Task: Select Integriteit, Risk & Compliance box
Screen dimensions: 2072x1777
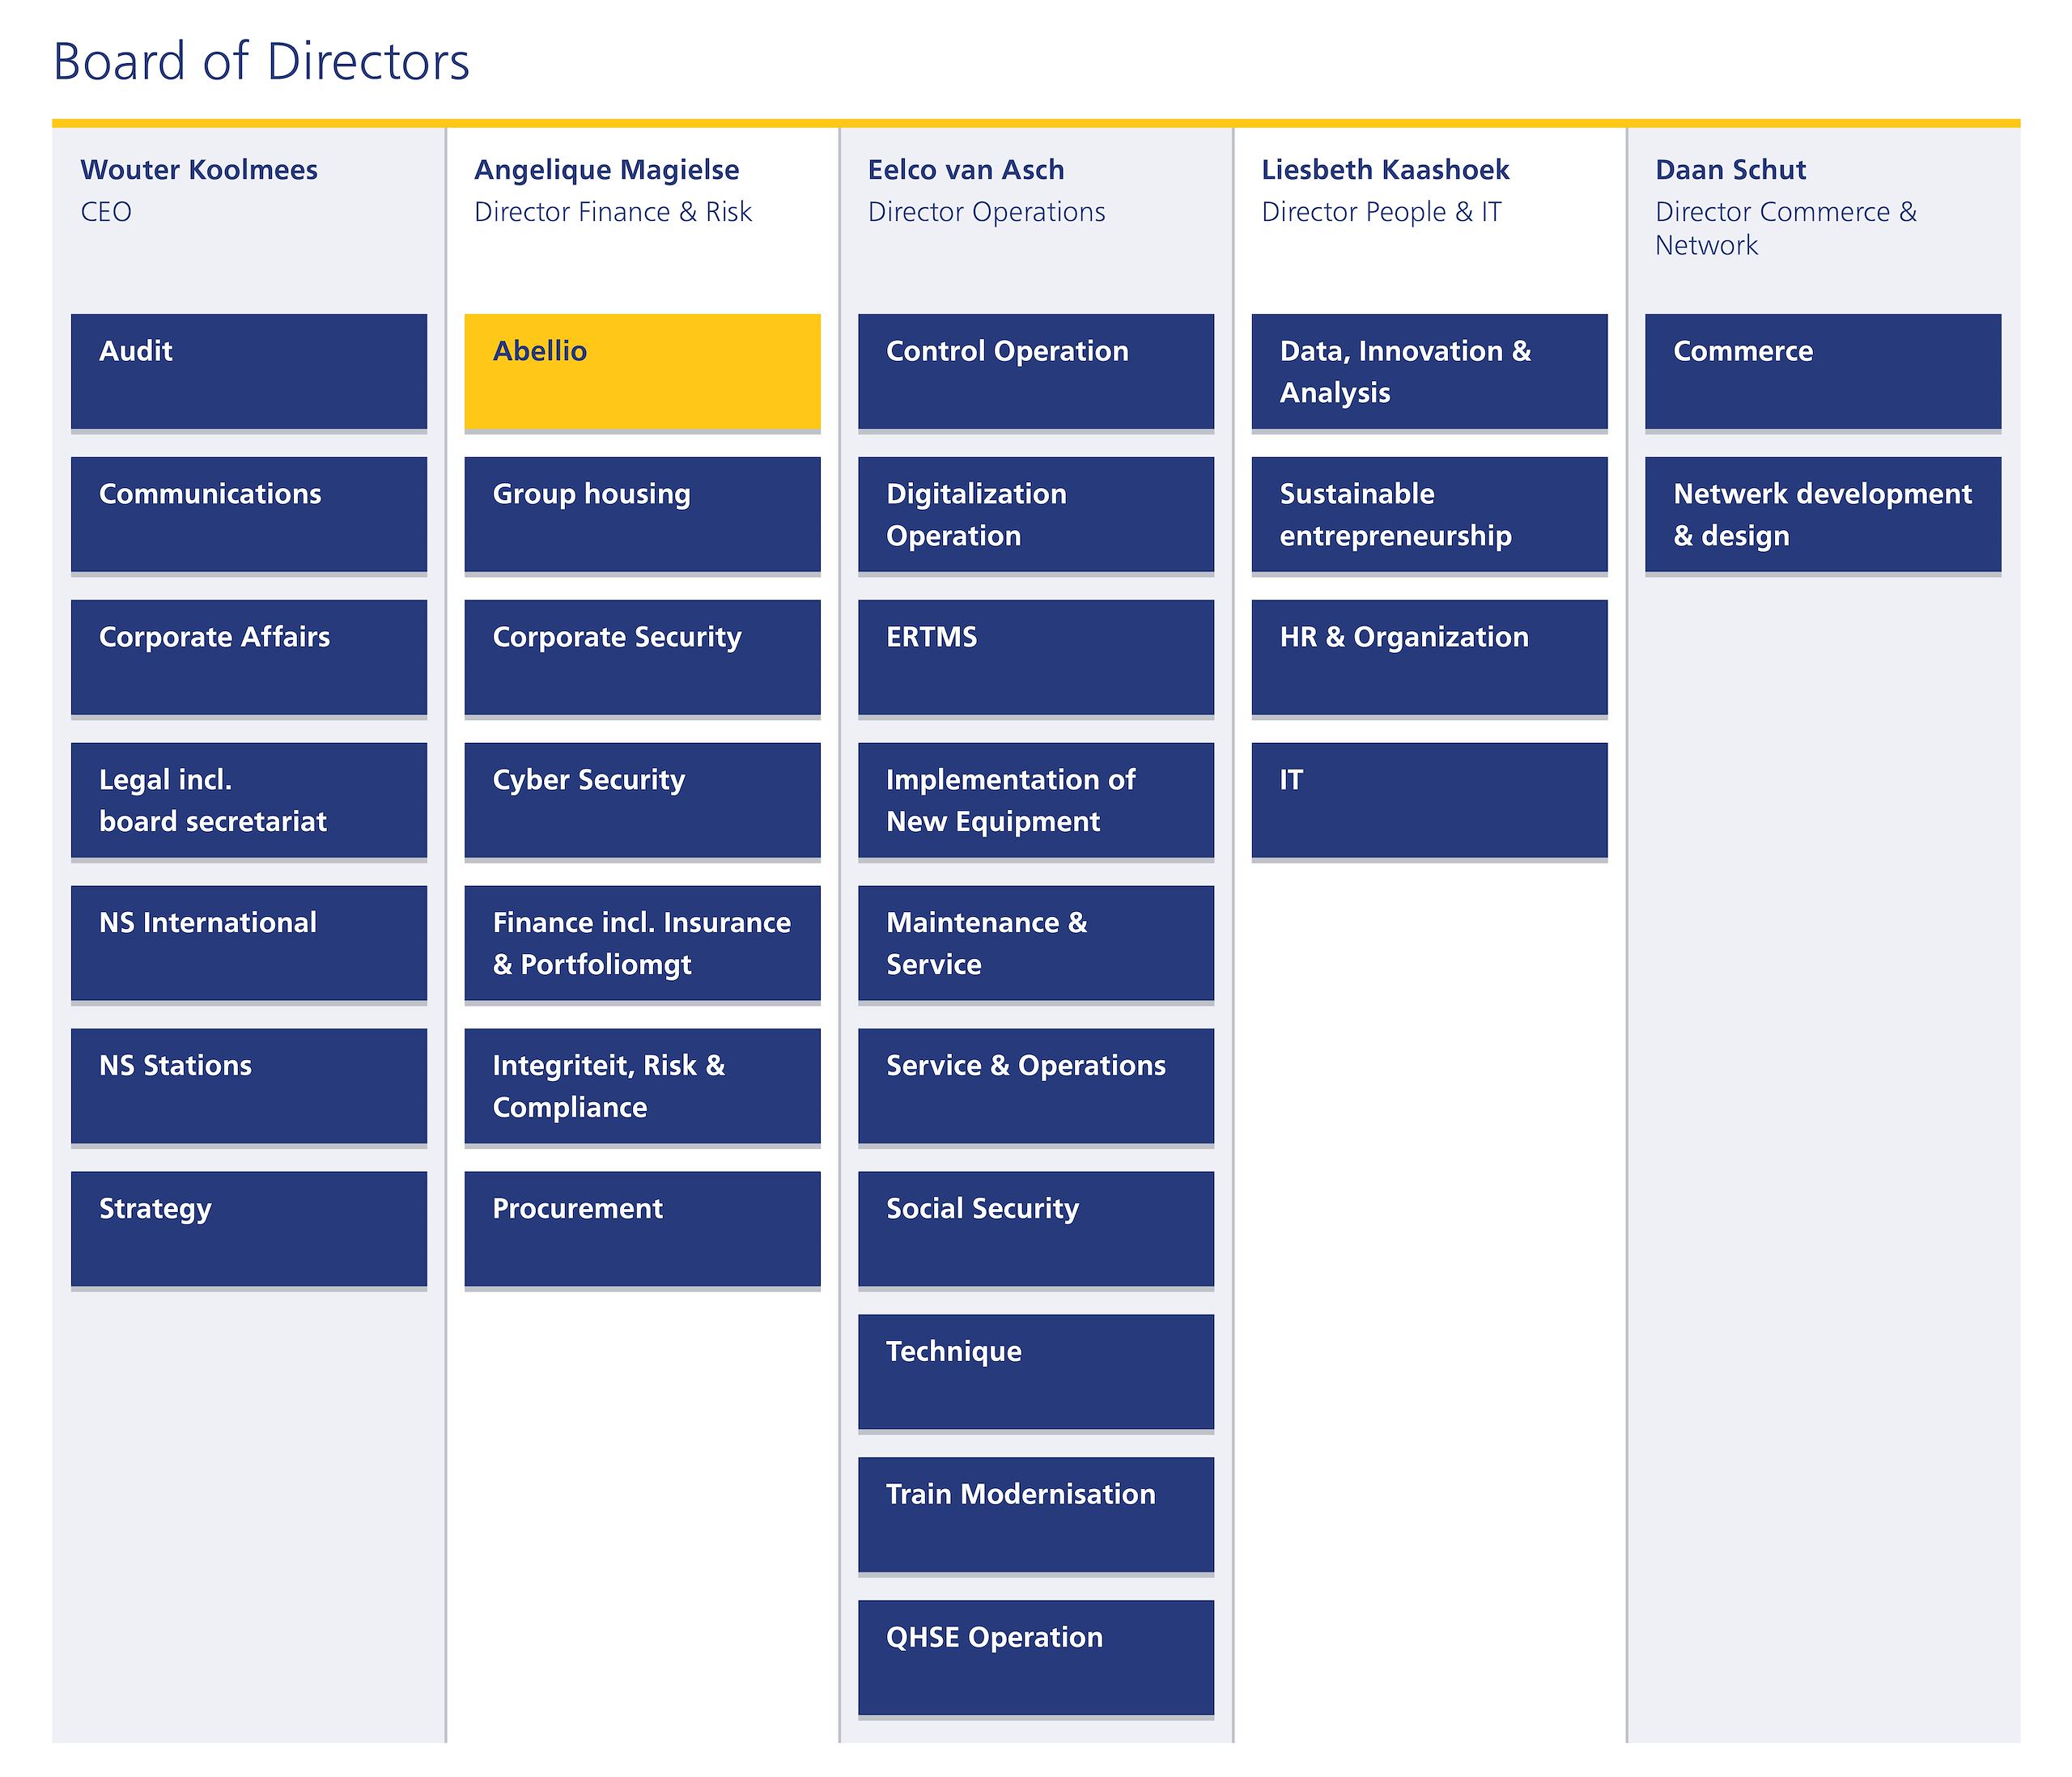Action: (642, 1086)
